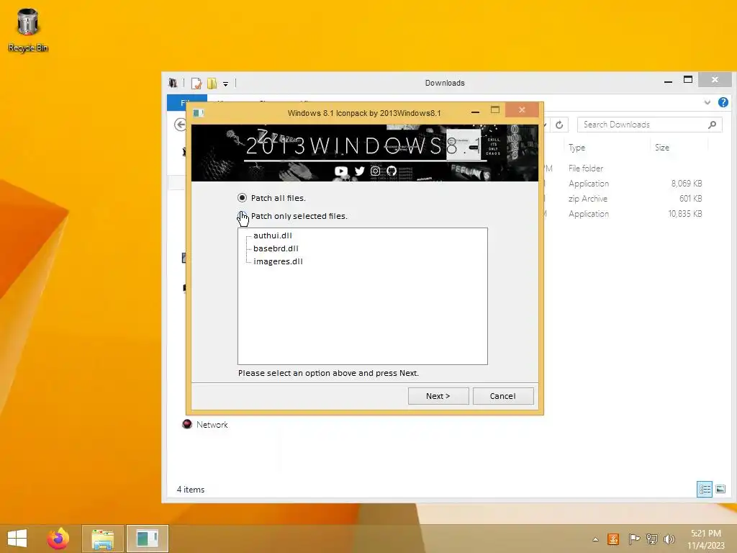Minimize the Iconpack installer window
The height and width of the screenshot is (553, 737).
click(x=475, y=111)
